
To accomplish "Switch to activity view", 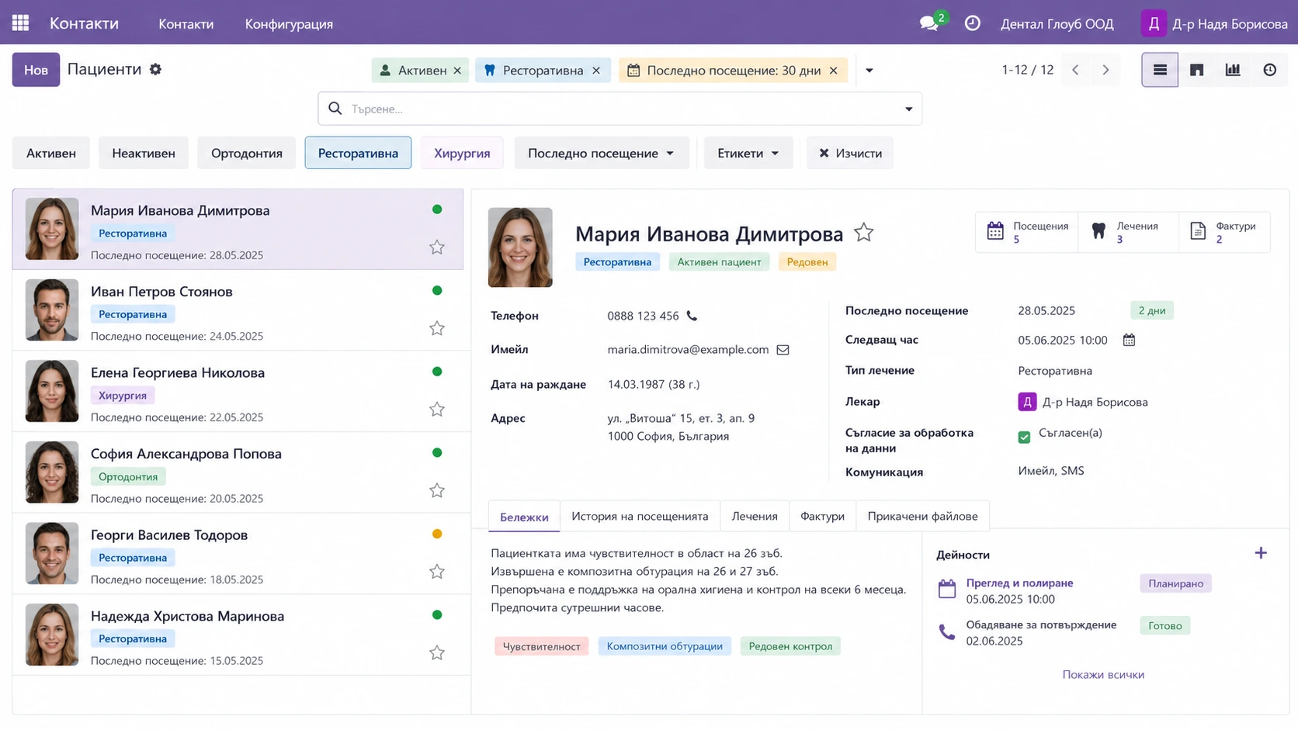I will pyautogui.click(x=1269, y=70).
